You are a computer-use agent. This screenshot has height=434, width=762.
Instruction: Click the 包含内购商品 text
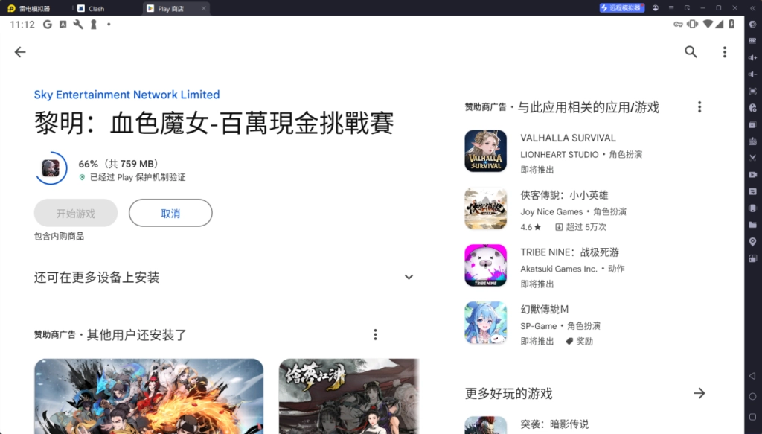point(59,236)
